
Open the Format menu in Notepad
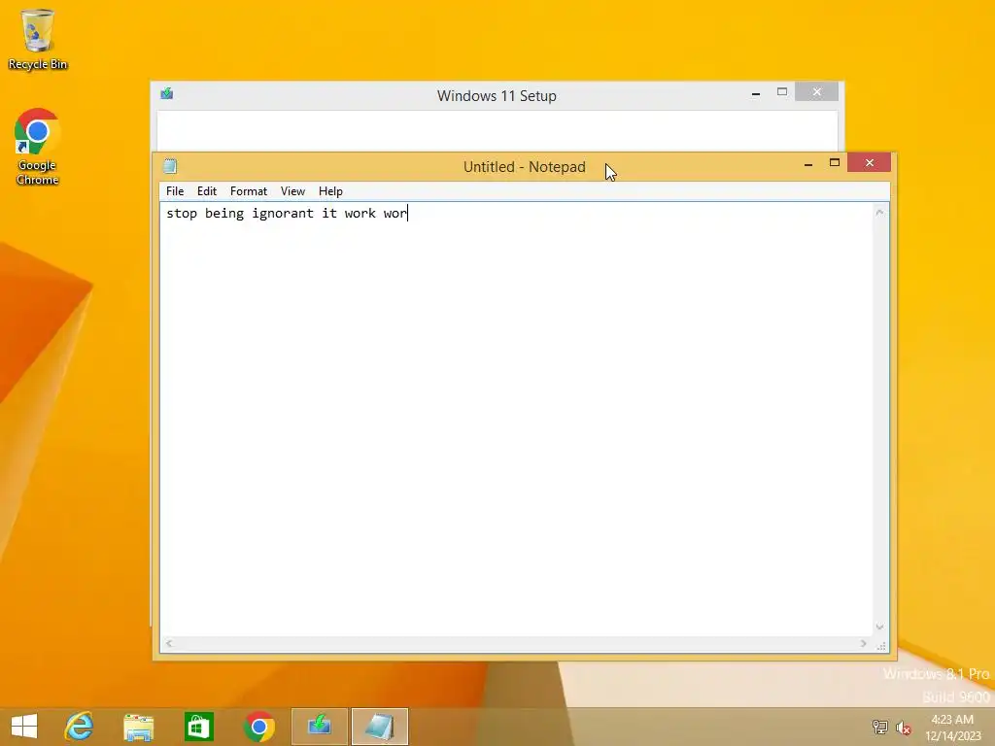point(249,191)
